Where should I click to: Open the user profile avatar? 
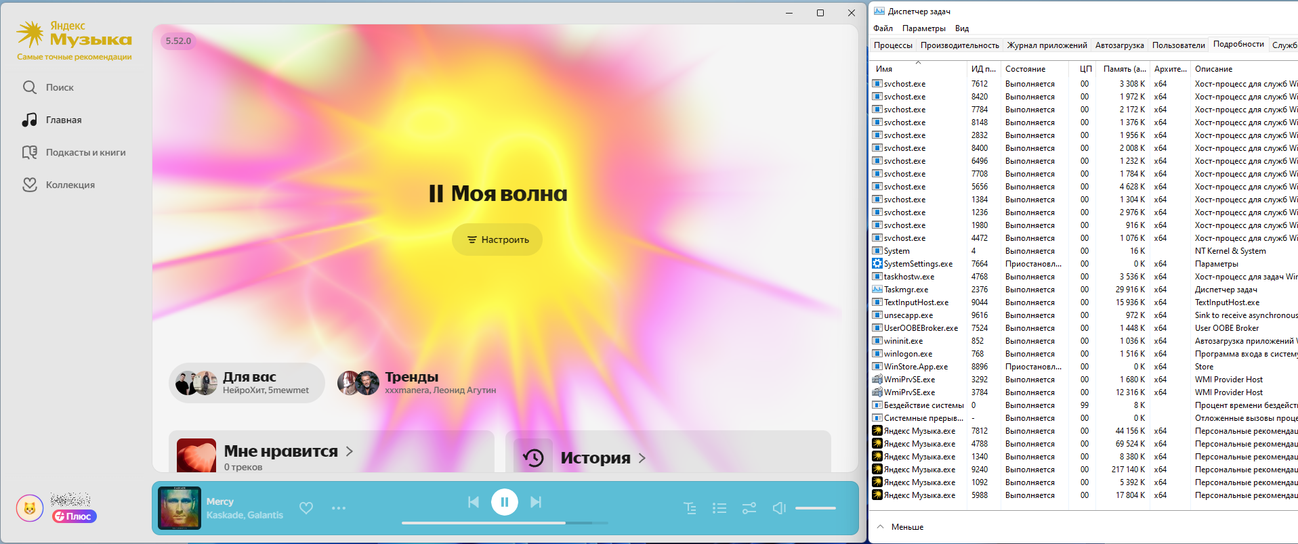[x=30, y=508]
